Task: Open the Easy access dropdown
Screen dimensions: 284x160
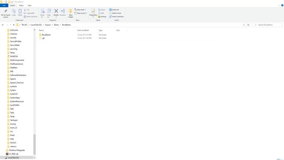Action: tap(81, 13)
